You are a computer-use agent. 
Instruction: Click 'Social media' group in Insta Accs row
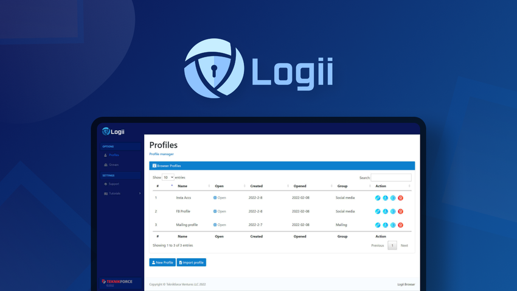pyautogui.click(x=345, y=198)
